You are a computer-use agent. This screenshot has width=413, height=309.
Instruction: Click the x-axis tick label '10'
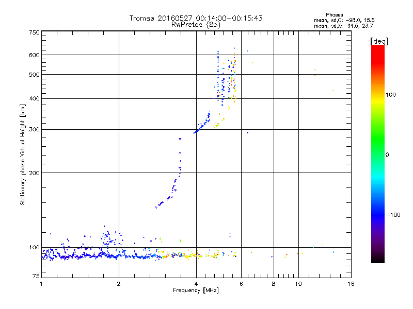pos(298,284)
